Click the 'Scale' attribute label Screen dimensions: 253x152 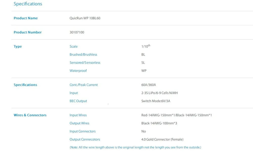click(74, 47)
